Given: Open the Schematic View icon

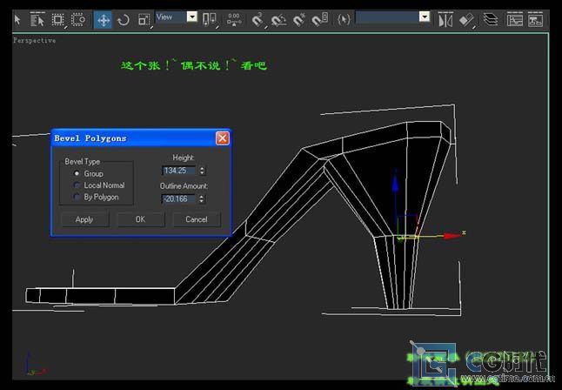Looking at the screenshot, I should [535, 20].
